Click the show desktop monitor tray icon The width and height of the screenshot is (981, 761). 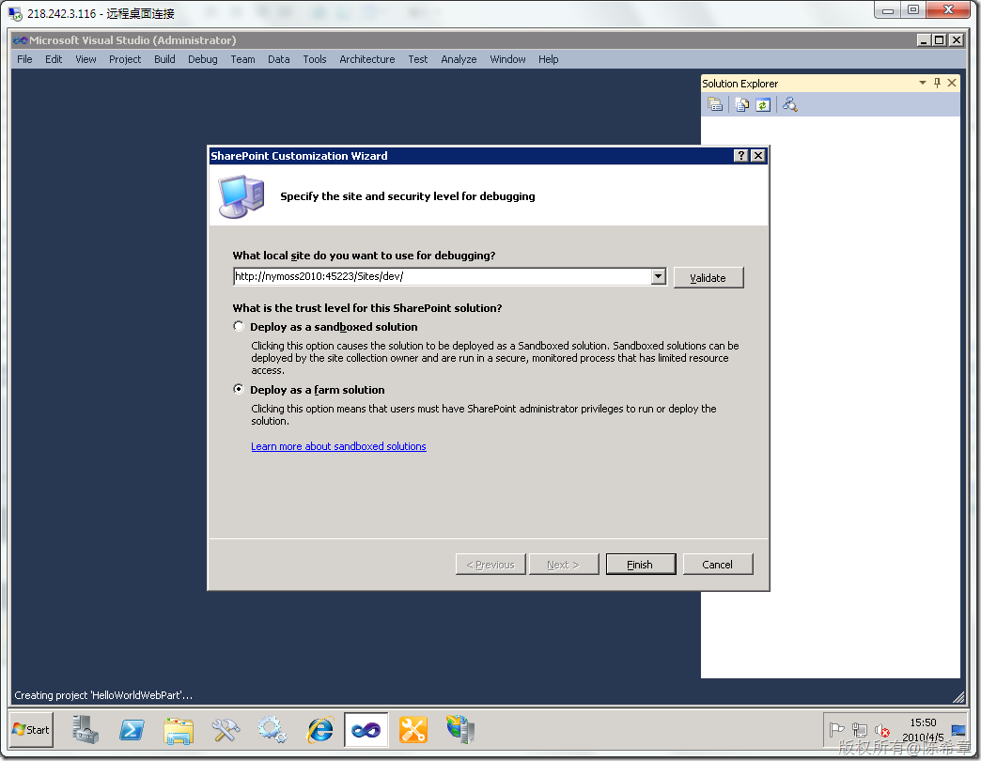coord(958,730)
